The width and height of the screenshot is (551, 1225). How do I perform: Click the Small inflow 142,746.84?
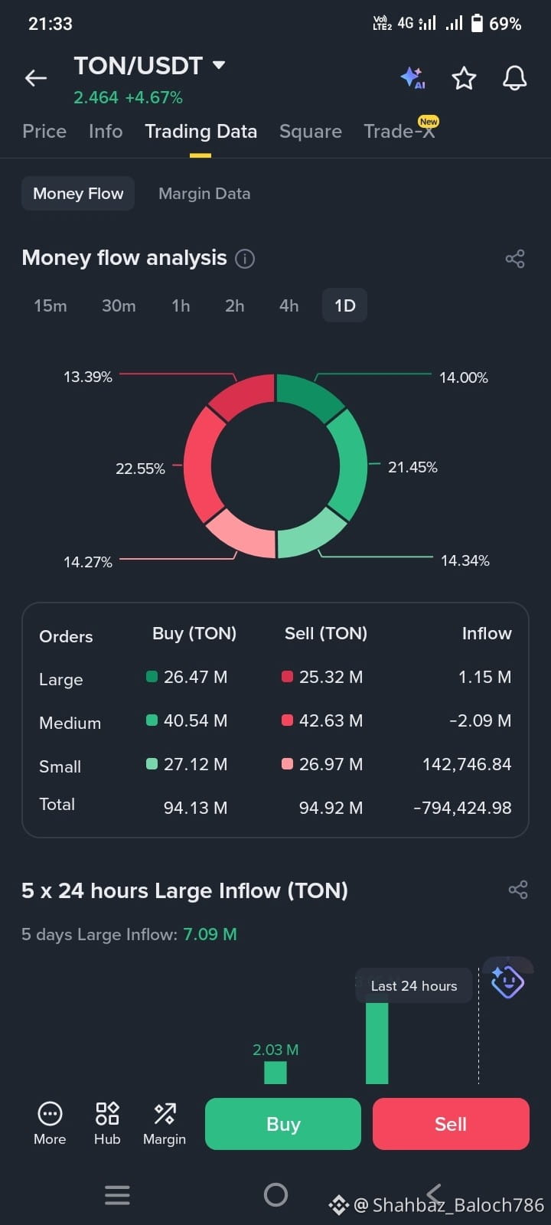(467, 764)
